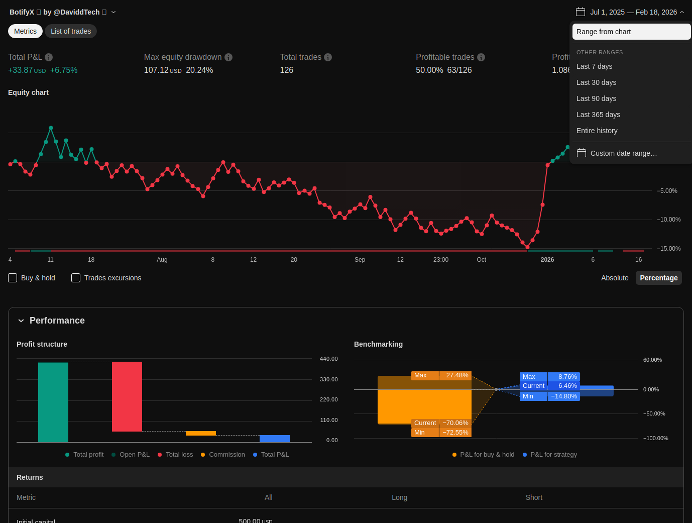Click info icon next to Profitable trades
The image size is (692, 523).
(x=481, y=57)
